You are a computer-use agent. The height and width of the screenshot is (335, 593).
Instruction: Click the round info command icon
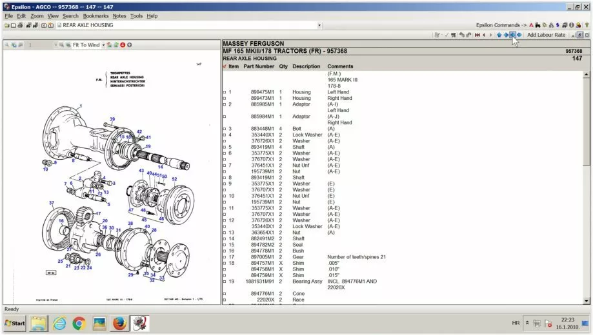tap(572, 25)
